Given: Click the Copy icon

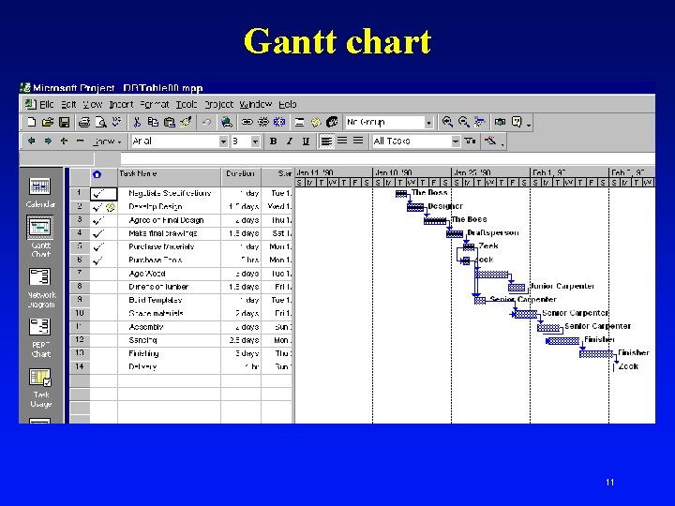Looking at the screenshot, I should click(153, 122).
